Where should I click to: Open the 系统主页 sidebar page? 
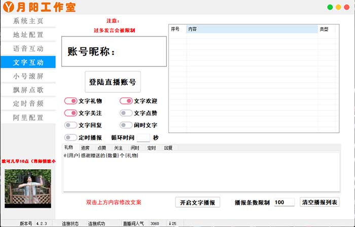(x=28, y=21)
